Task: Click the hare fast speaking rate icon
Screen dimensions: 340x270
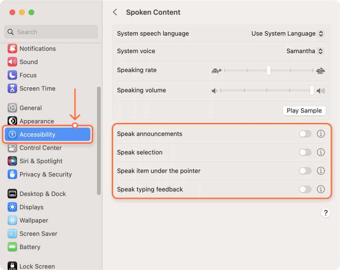Action: (x=321, y=71)
